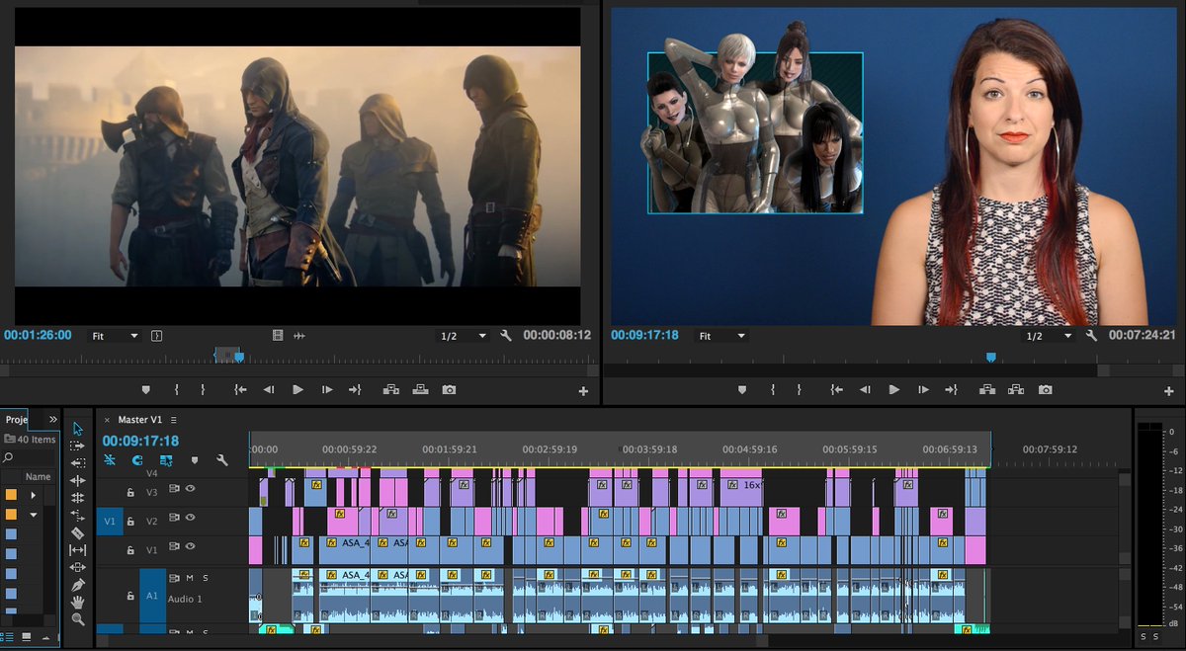This screenshot has height=651, width=1186.
Task: Open Master V1 sequence panel menu
Action: 173,420
